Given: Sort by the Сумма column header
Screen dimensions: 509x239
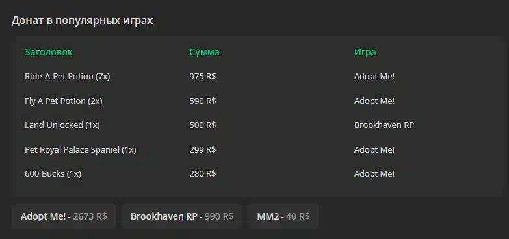Looking at the screenshot, I should (205, 52).
